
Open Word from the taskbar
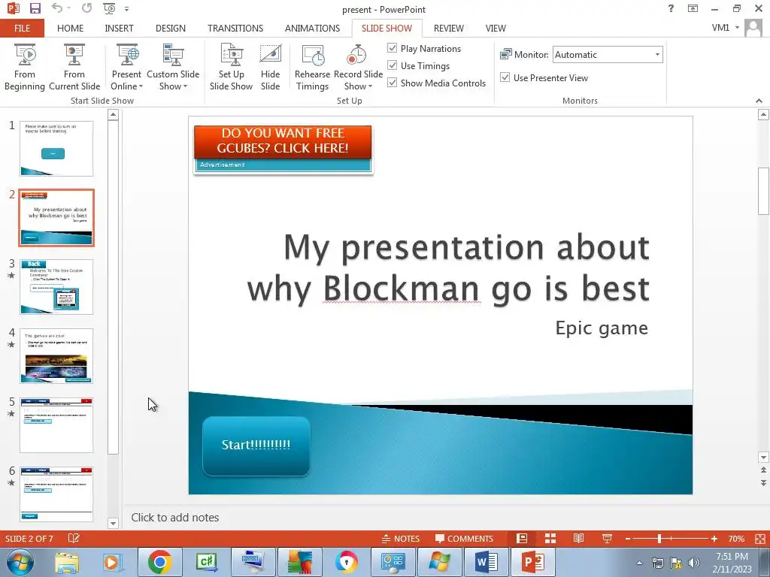tap(487, 562)
